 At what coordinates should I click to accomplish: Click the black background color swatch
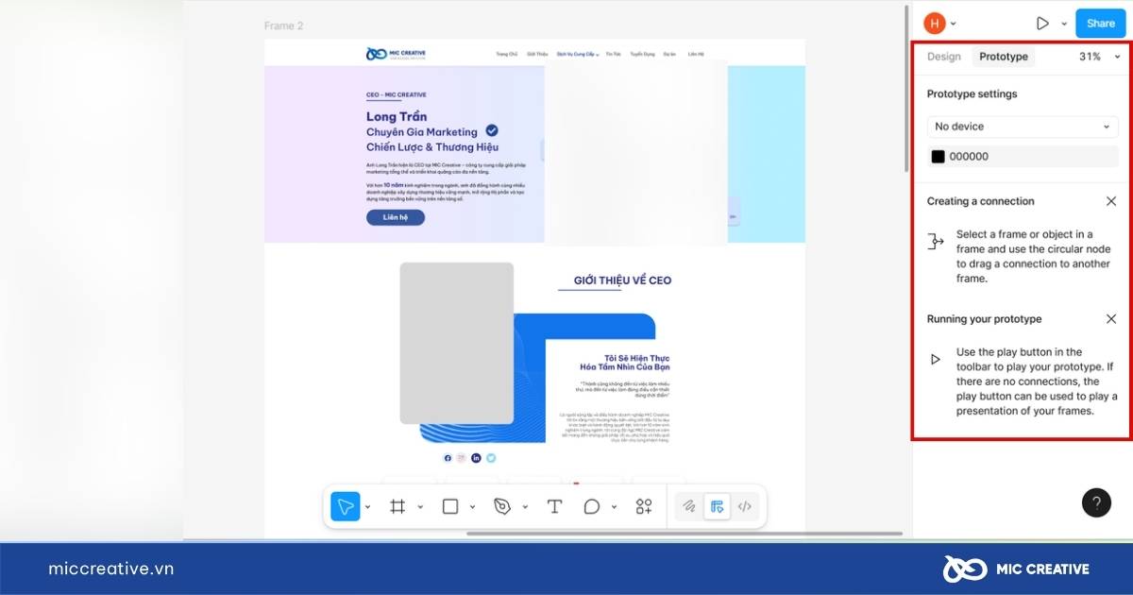(x=938, y=157)
